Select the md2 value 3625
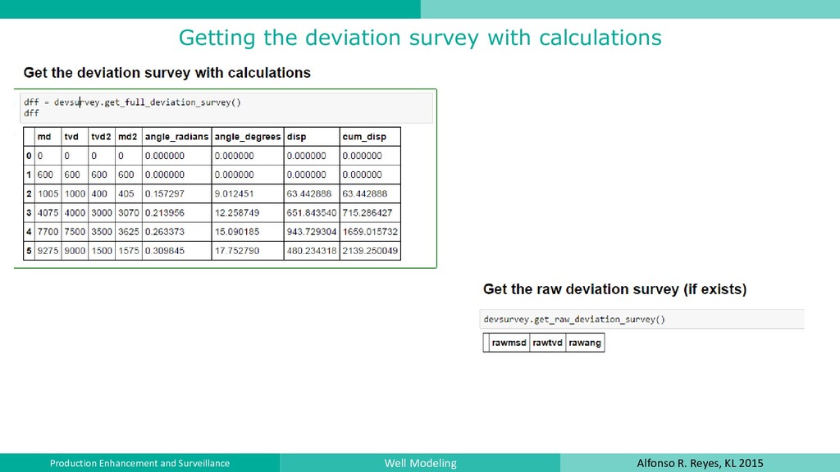Screen dimensions: 840x472 (x=128, y=232)
